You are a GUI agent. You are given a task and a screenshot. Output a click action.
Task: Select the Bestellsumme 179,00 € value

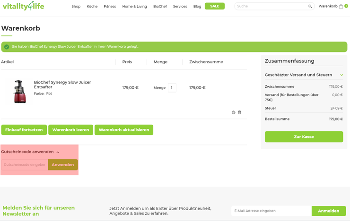click(x=336, y=119)
